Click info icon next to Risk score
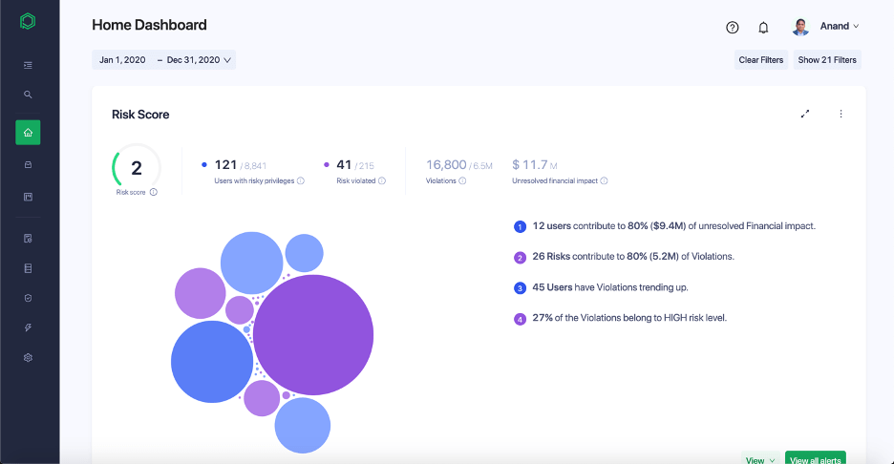Screen dimensions: 894x464 click(x=154, y=192)
